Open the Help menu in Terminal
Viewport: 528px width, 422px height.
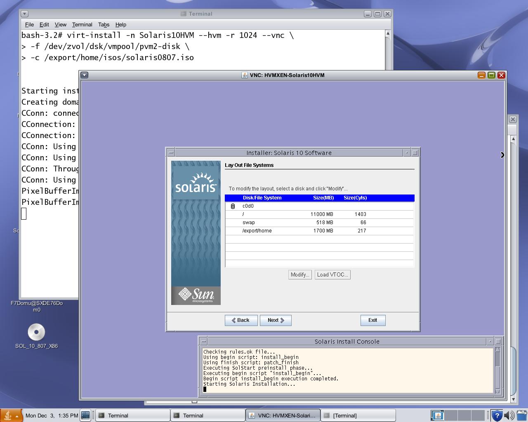click(x=121, y=25)
